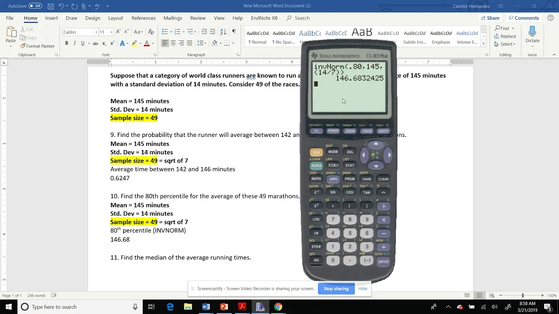This screenshot has height=314, width=559.
Task: Click the calculator STAT key
Action: (350, 166)
